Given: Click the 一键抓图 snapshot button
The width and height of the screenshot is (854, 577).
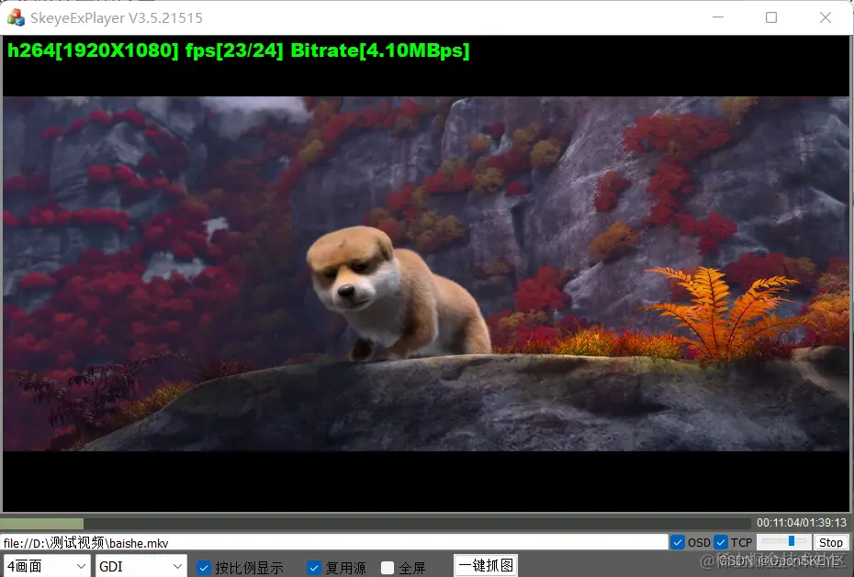Looking at the screenshot, I should [486, 566].
